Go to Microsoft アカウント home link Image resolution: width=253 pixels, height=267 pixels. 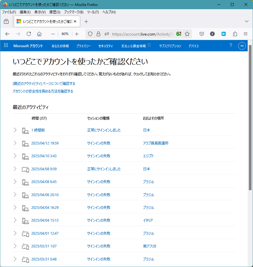28,46
